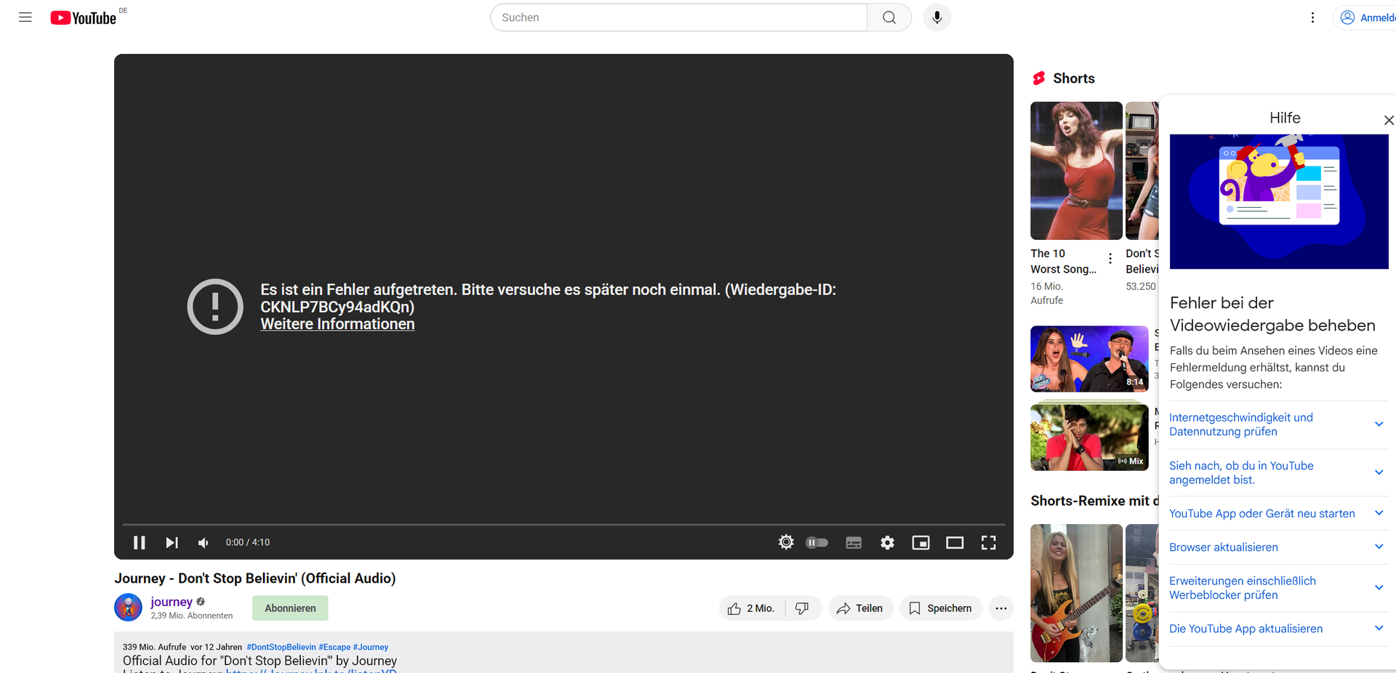The height and width of the screenshot is (673, 1396).
Task: Click the '2,39 Mio. Abonnenten' text
Action: pyautogui.click(x=192, y=616)
